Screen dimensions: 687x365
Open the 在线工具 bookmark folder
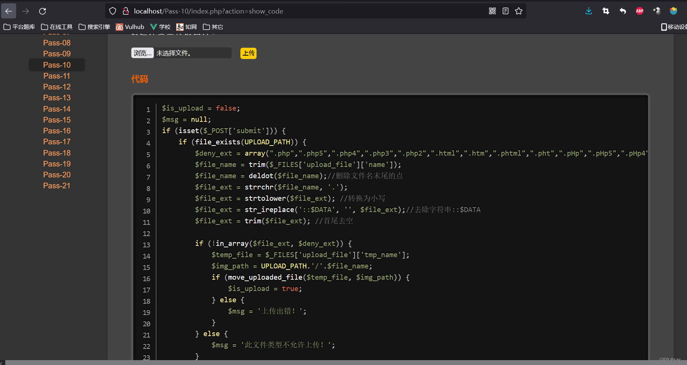coord(57,27)
